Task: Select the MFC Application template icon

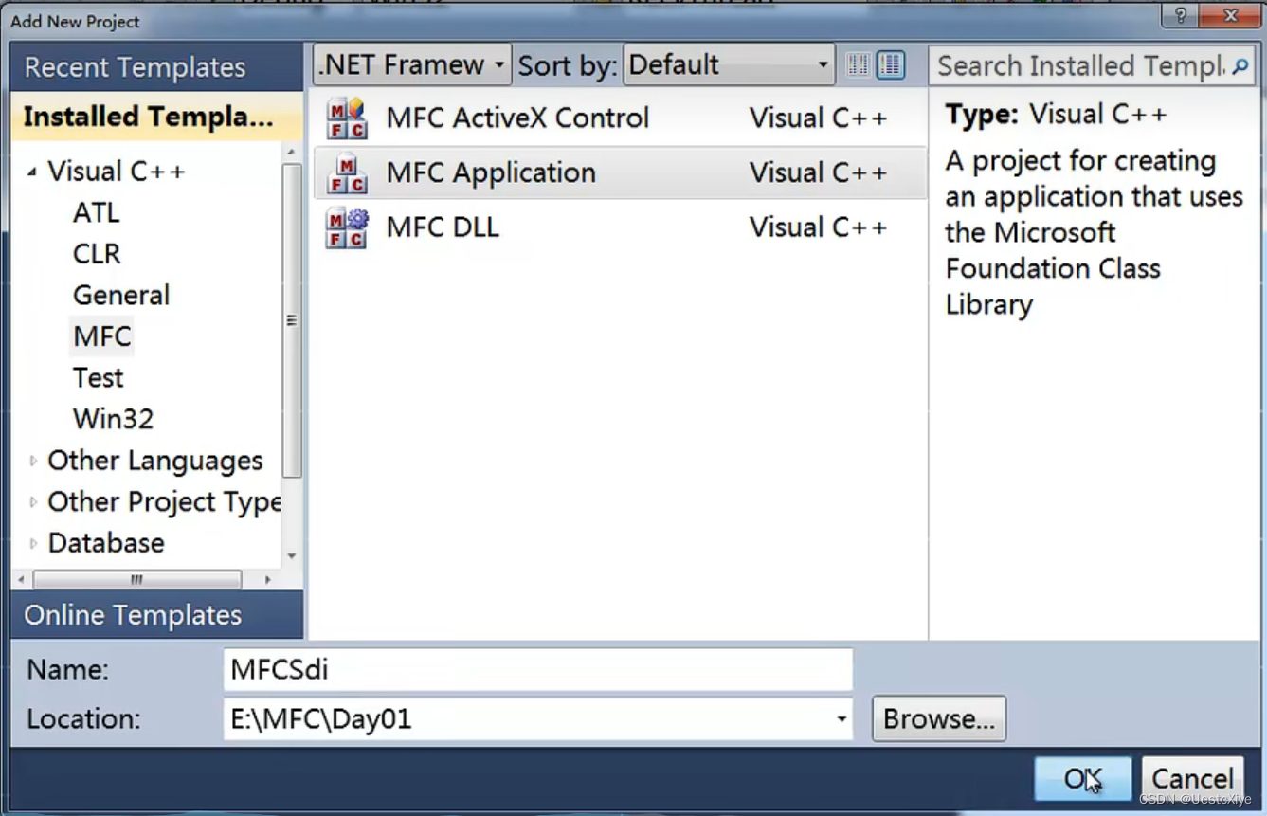Action: 346,173
